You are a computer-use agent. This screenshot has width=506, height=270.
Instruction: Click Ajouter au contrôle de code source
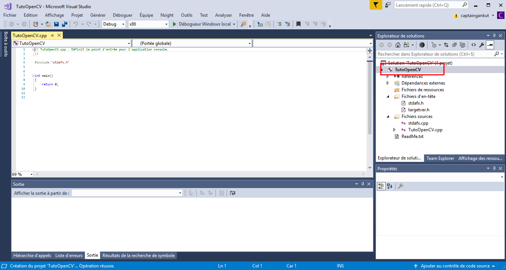(x=455, y=266)
